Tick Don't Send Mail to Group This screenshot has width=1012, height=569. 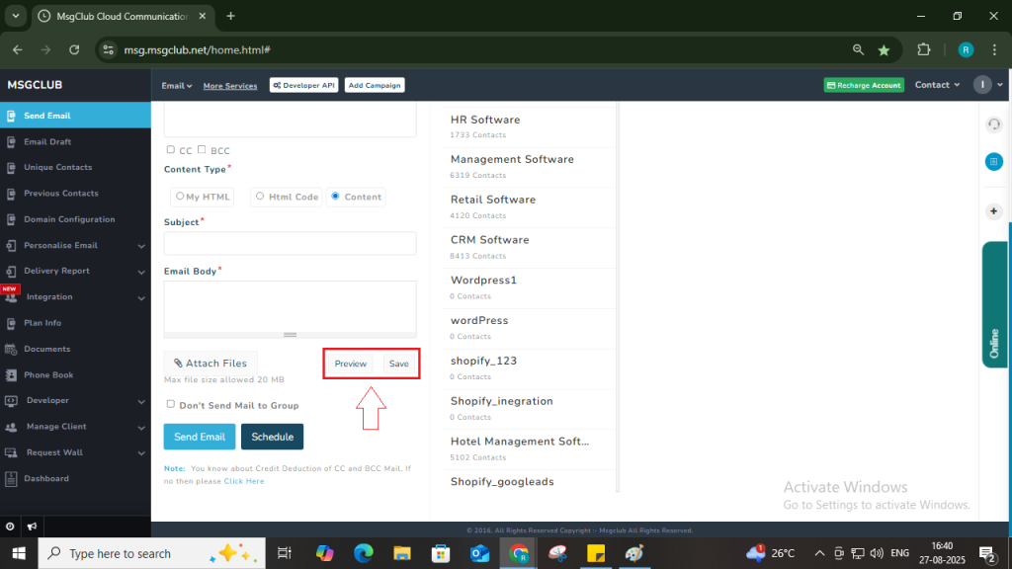click(x=170, y=404)
